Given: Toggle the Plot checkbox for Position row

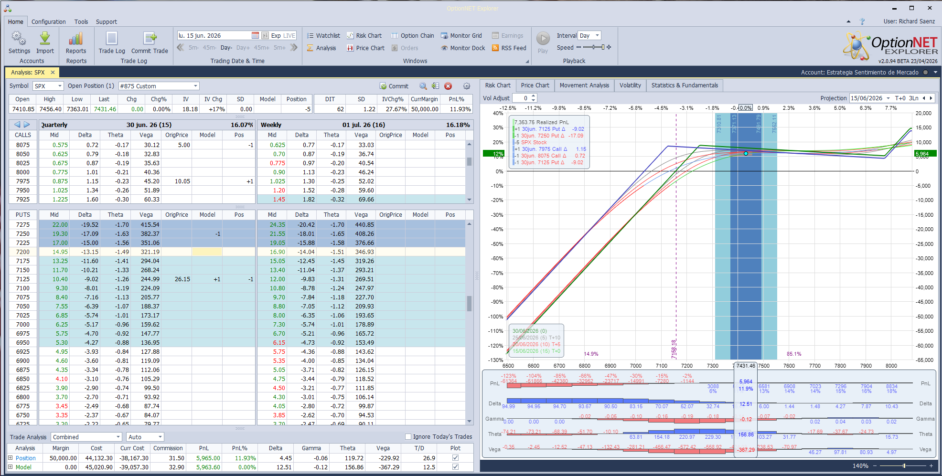Looking at the screenshot, I should [x=455, y=458].
